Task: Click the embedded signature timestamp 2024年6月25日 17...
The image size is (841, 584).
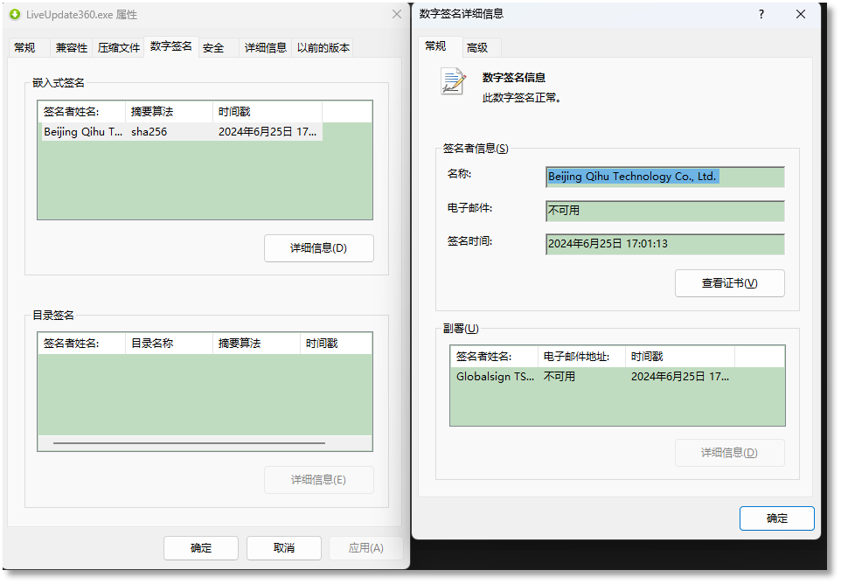Action: [268, 132]
